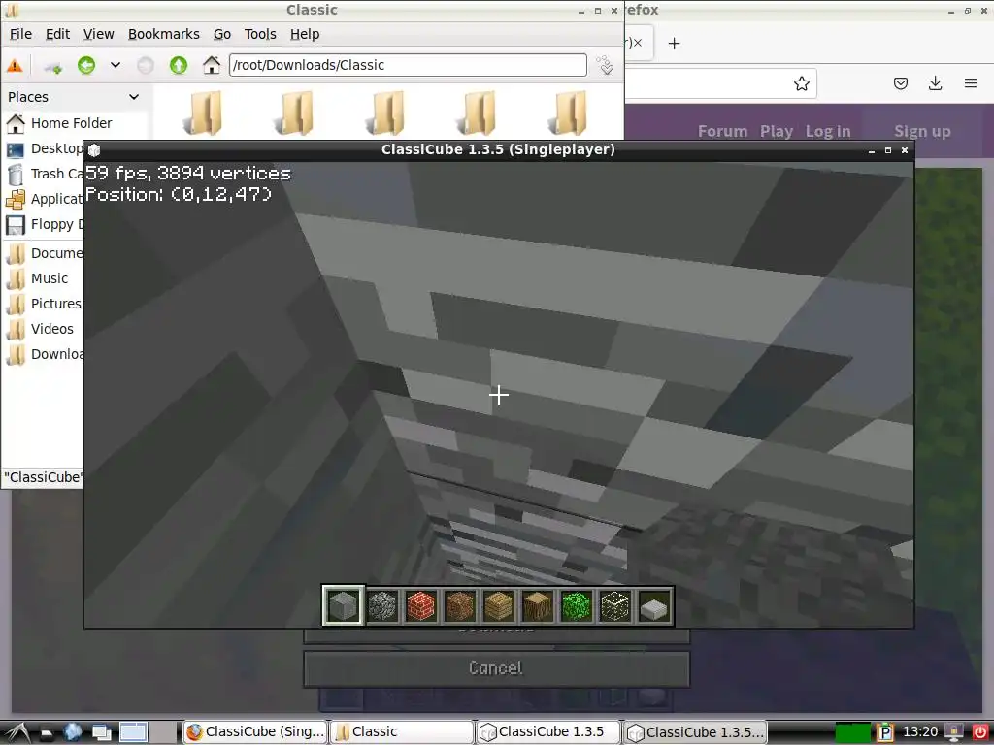Select Downloads in Places sidebar
Viewport: 994px width, 745px height.
(x=44, y=354)
